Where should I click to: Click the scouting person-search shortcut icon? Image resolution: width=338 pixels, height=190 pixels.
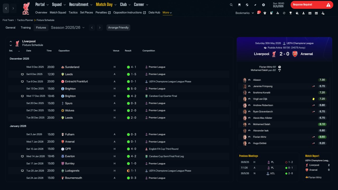[278, 13]
